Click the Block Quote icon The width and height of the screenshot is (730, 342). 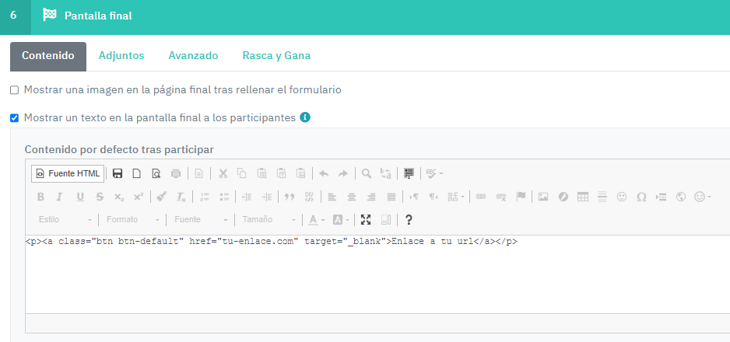[290, 197]
